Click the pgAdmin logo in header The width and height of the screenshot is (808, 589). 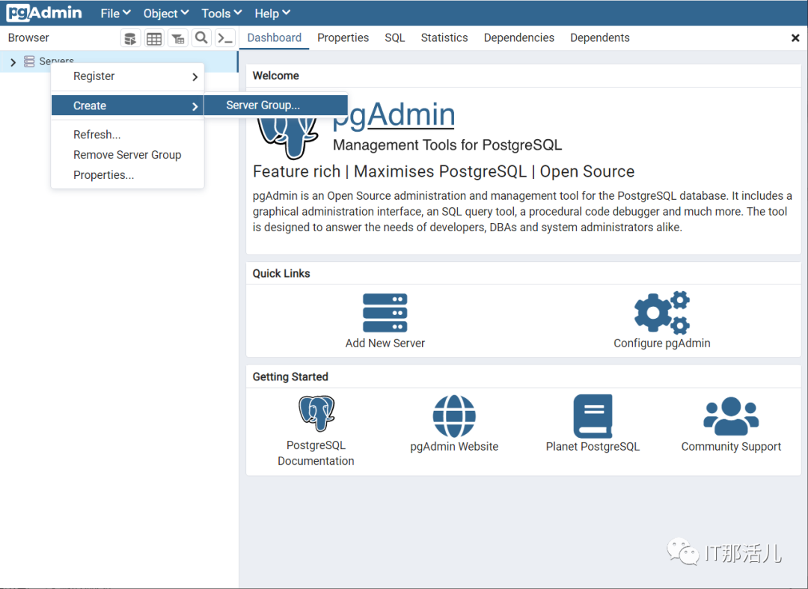(44, 13)
